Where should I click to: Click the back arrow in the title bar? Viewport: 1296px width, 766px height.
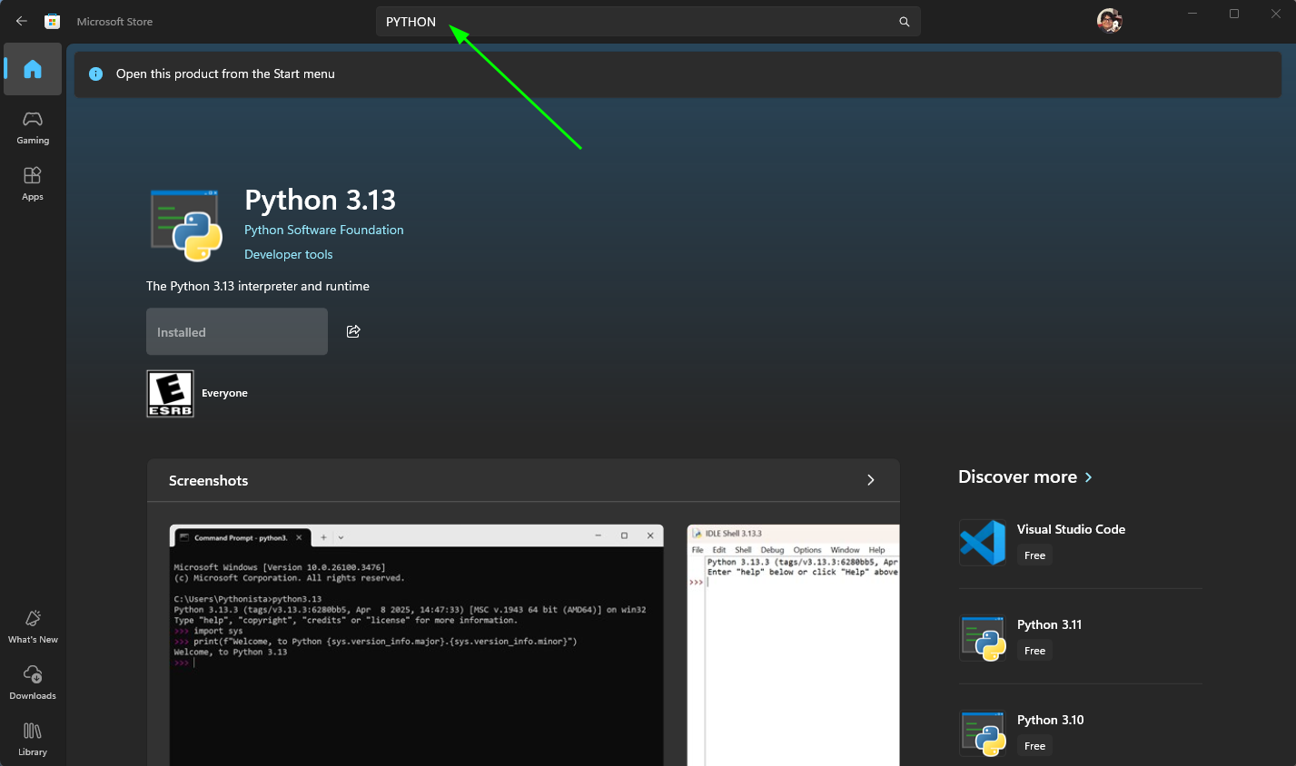(x=22, y=21)
